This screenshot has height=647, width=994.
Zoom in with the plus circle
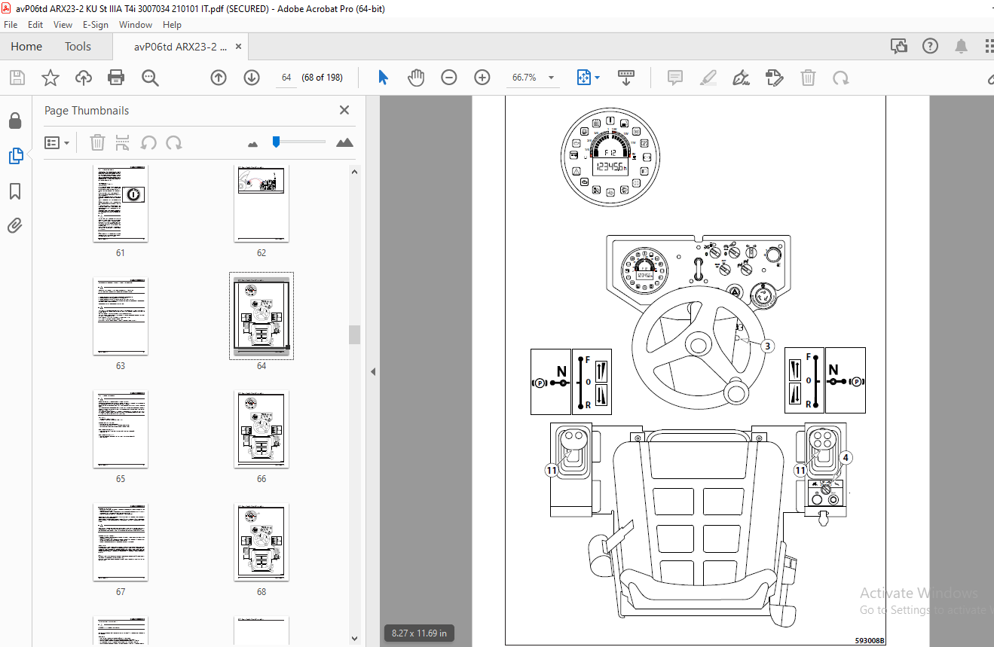coord(482,78)
